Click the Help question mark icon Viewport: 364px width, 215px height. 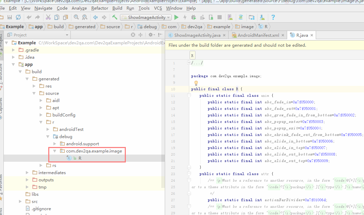[x=273, y=17]
